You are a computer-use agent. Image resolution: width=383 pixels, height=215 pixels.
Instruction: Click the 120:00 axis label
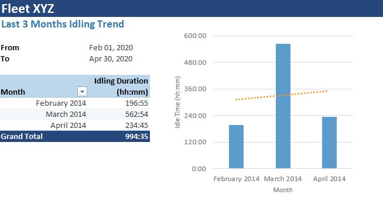point(195,142)
